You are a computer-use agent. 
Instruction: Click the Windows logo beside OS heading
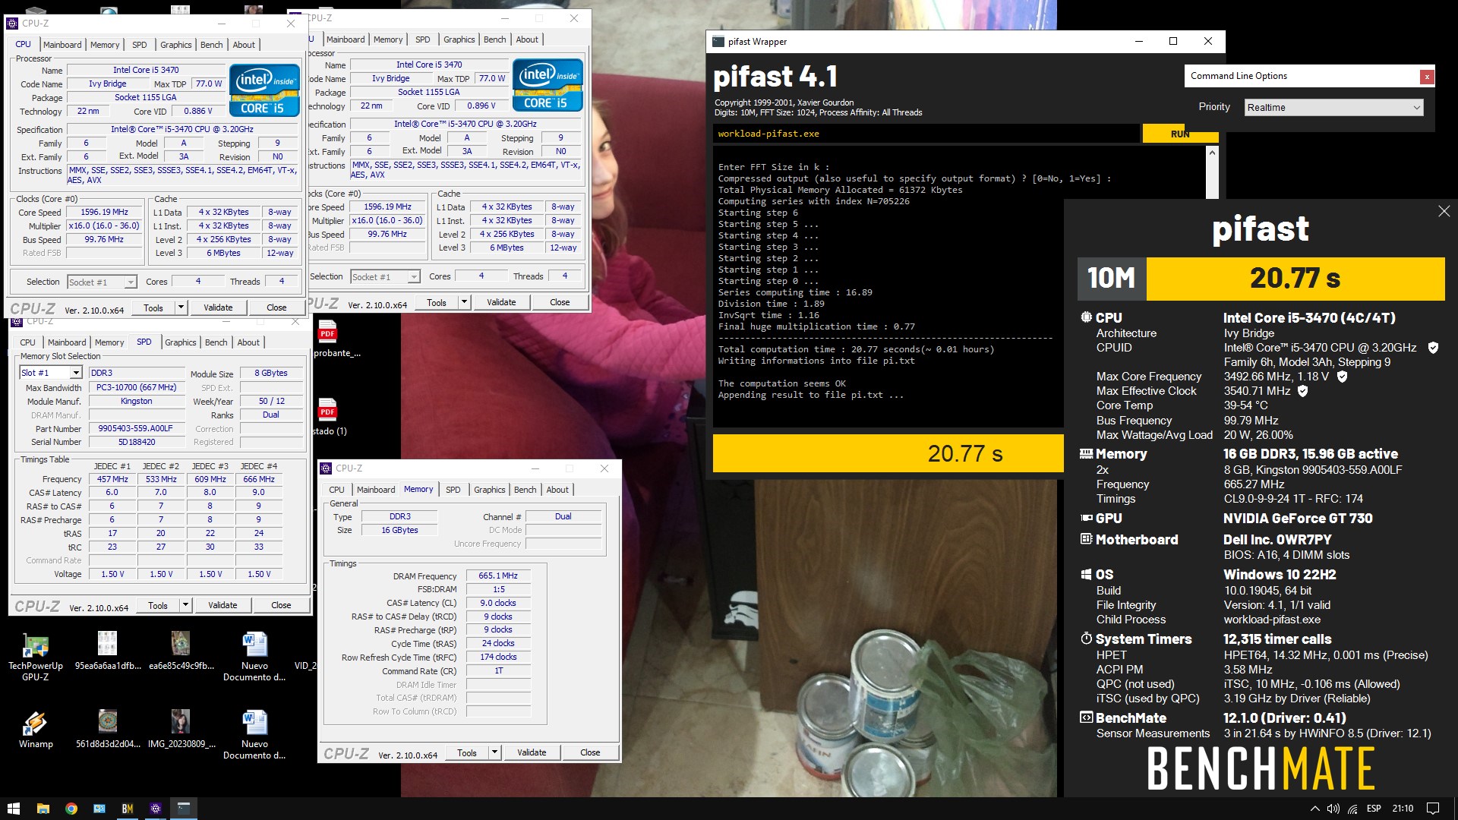1087,575
